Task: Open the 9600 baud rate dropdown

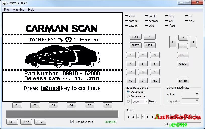Action: (140, 101)
